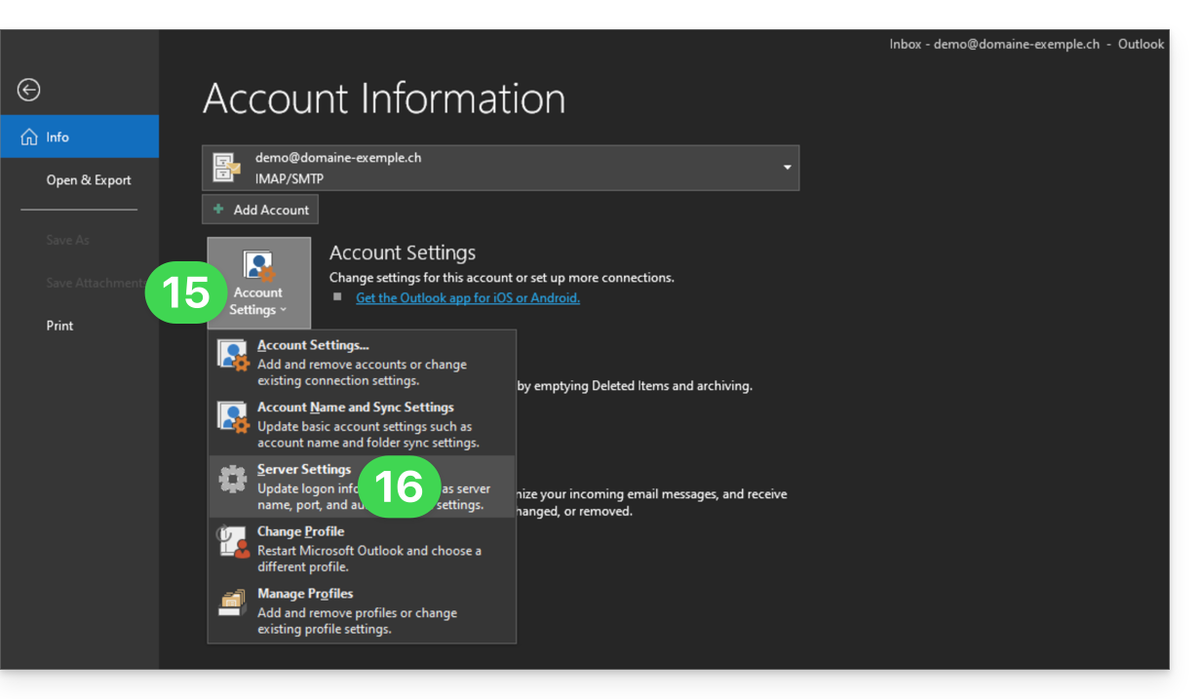The image size is (1199, 699).
Task: Choose Account Settings... menu entry
Action: pos(362,363)
